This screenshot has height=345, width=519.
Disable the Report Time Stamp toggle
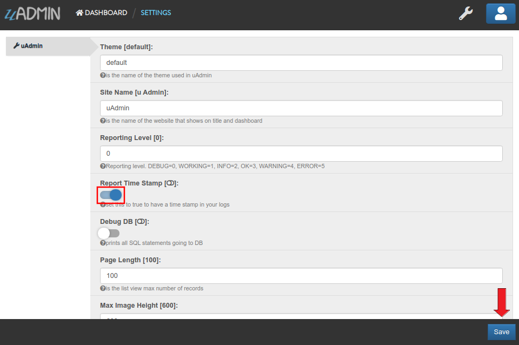pyautogui.click(x=111, y=195)
